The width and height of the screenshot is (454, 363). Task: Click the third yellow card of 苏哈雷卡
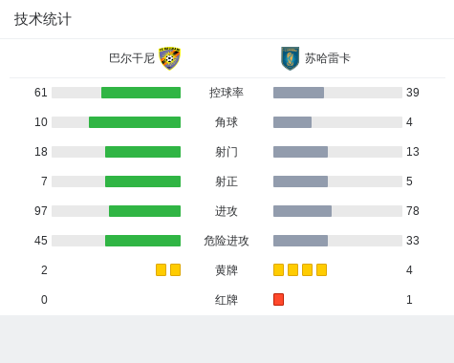[x=307, y=269]
